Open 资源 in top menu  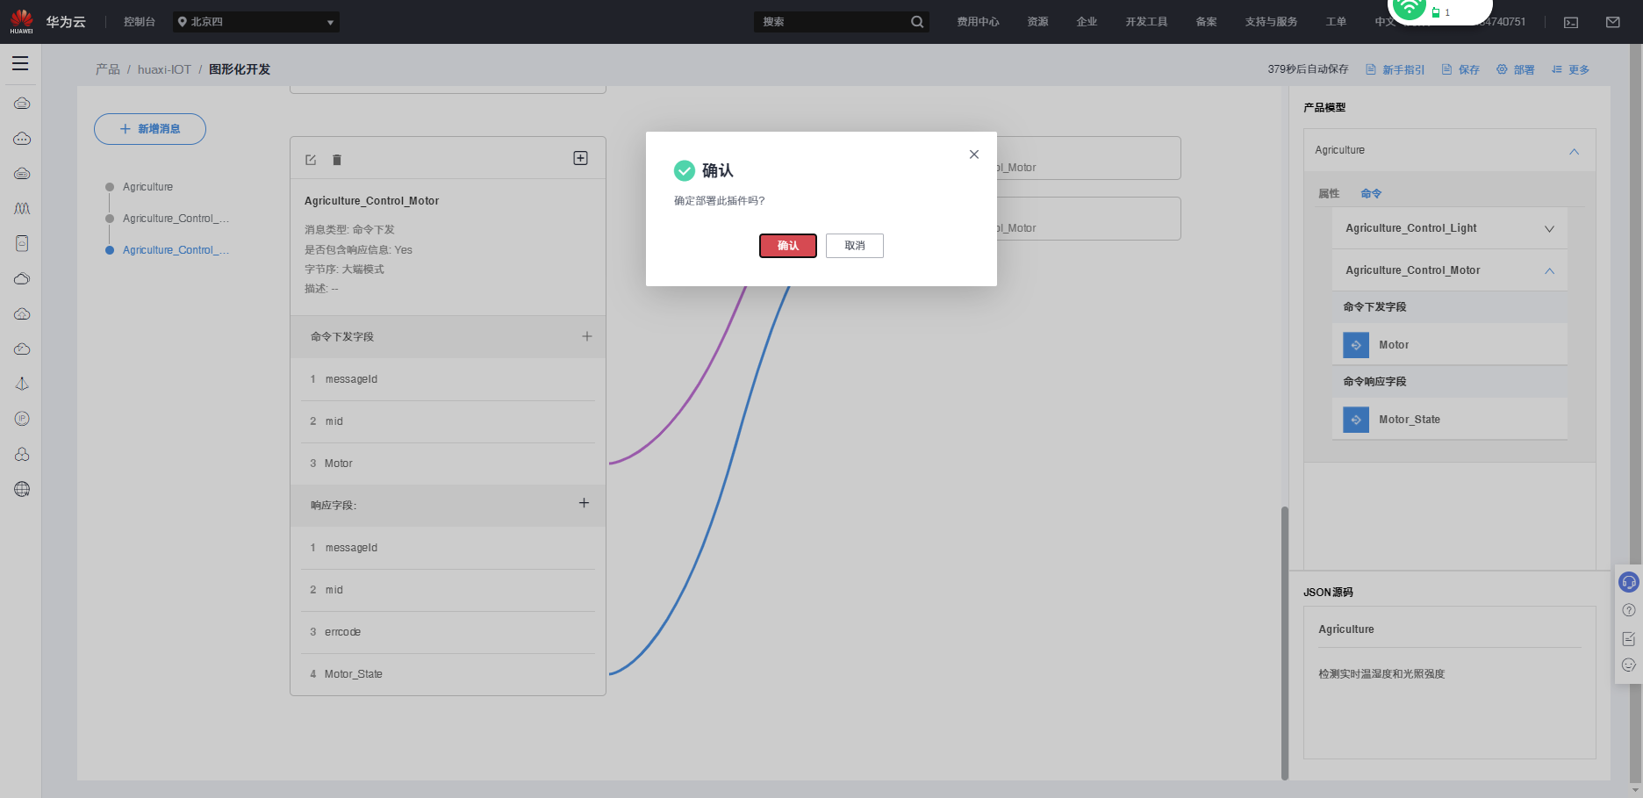(1037, 22)
